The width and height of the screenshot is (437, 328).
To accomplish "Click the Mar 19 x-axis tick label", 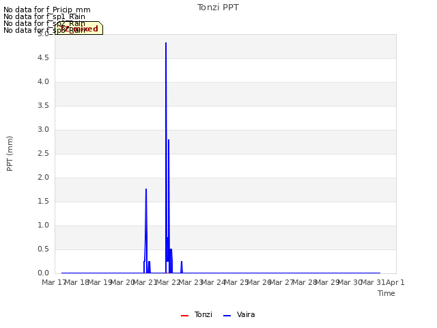I will tap(99, 282).
